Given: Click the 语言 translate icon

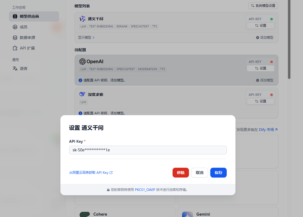Looking at the screenshot, I should pos(15,69).
